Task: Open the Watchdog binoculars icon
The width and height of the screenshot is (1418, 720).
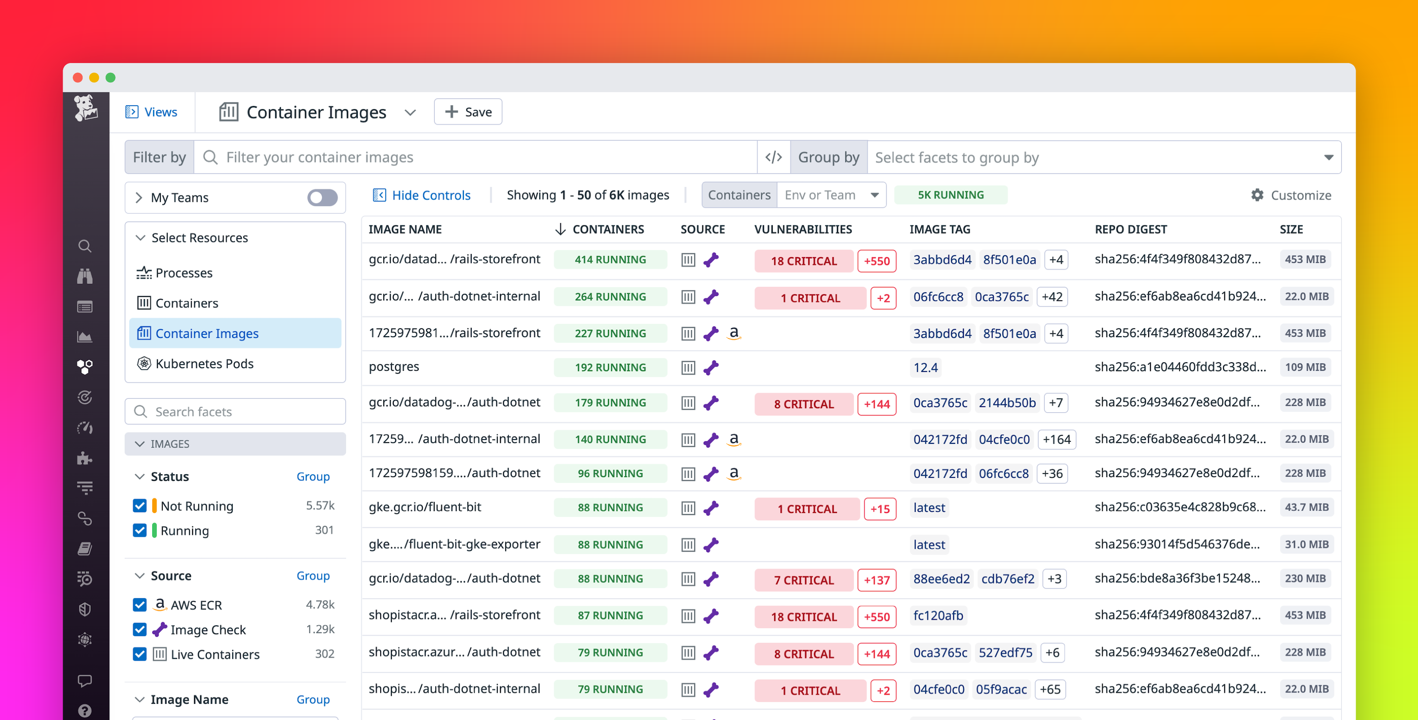Action: click(x=85, y=276)
